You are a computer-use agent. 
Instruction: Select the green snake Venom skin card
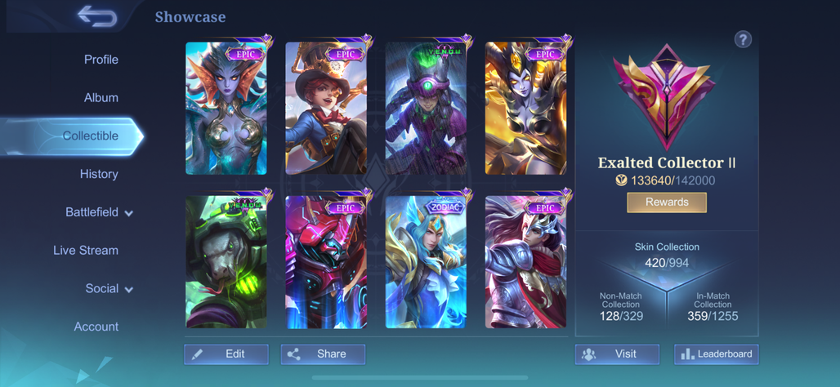tap(226, 261)
